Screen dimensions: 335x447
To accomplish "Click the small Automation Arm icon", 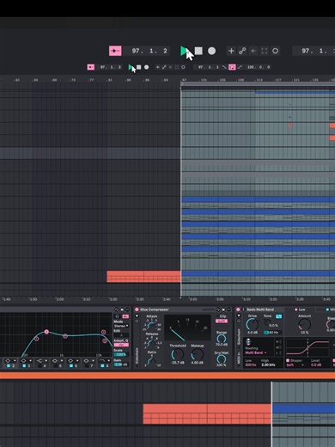I will [164, 67].
